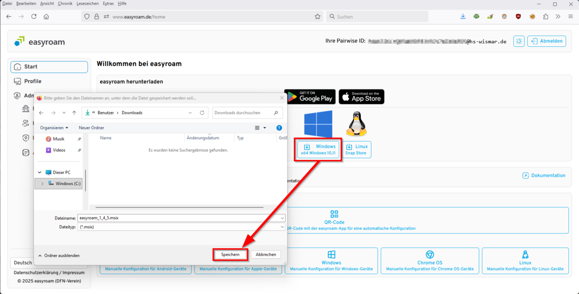
Task: Click the Abmelden logout button
Action: click(547, 41)
